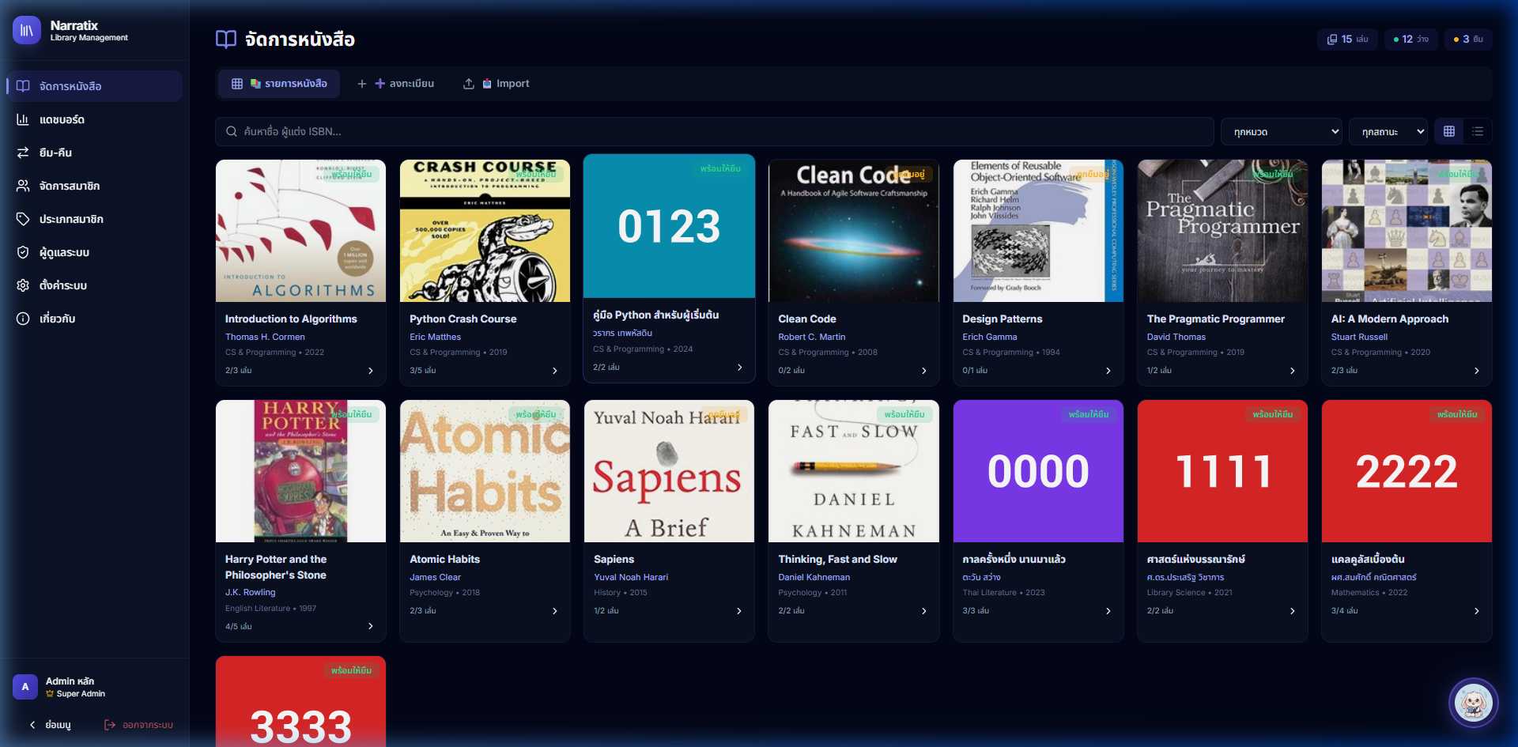This screenshot has height=747, width=1518.
Task: Switch to list view layout
Action: coord(1478,132)
